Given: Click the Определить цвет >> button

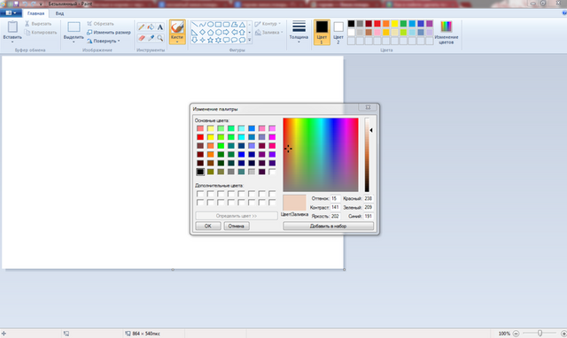Looking at the screenshot, I should click(x=237, y=216).
